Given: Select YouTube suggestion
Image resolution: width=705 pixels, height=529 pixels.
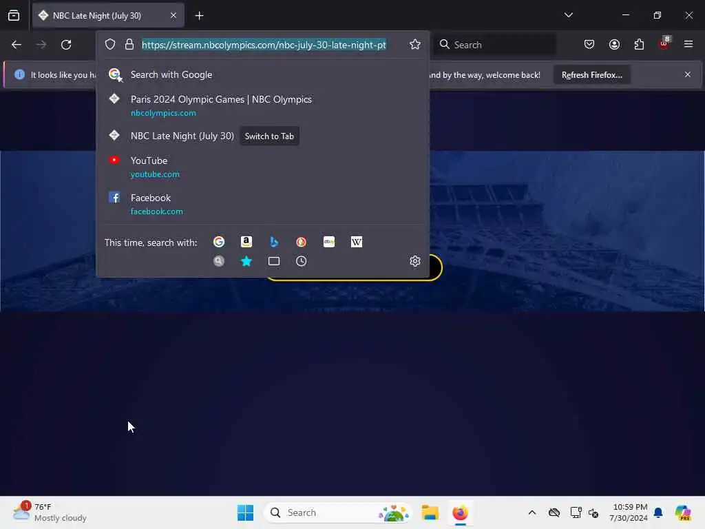Looking at the screenshot, I should click(x=263, y=167).
